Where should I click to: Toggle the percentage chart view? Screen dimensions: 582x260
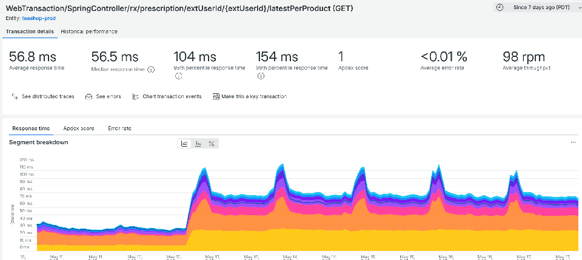[212, 144]
